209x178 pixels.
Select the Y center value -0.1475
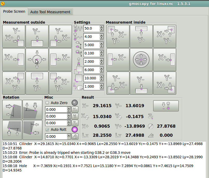tap(135, 117)
